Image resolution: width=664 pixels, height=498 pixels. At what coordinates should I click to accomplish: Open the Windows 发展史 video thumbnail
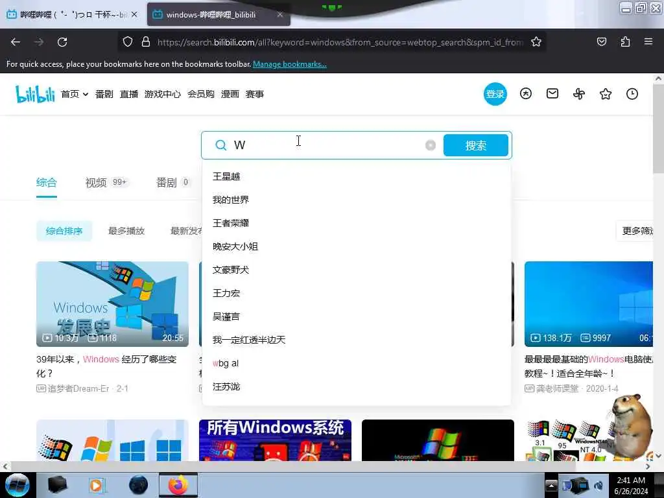(112, 304)
